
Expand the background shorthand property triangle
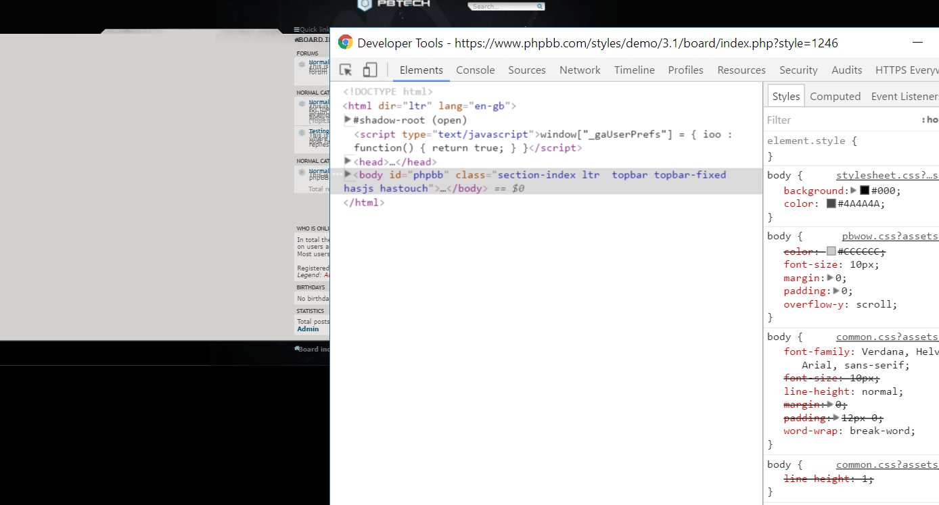(854, 191)
